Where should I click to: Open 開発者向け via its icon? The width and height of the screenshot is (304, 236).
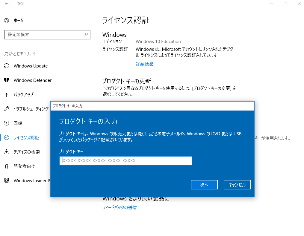point(7,166)
